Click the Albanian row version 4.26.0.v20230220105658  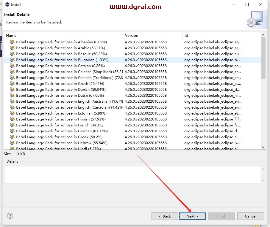click(x=146, y=42)
